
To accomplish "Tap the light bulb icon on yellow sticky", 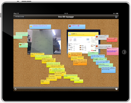I will click(x=51, y=69).
